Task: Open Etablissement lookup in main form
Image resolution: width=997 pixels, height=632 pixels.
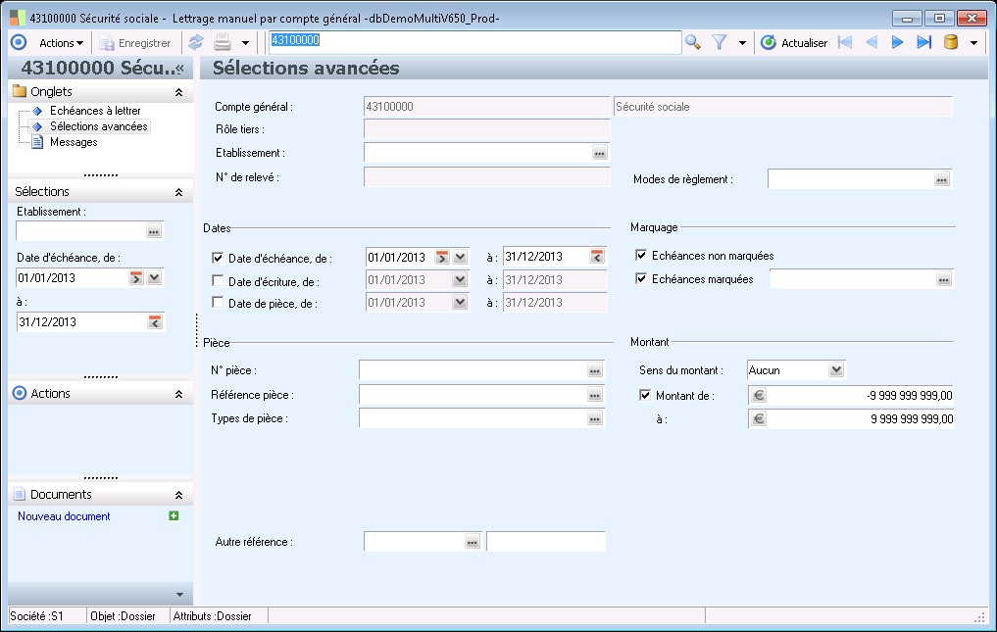Action: pyautogui.click(x=599, y=153)
